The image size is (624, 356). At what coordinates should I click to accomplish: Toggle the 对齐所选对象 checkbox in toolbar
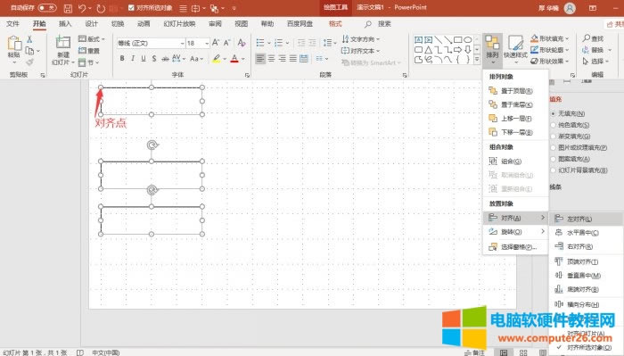[x=132, y=7]
